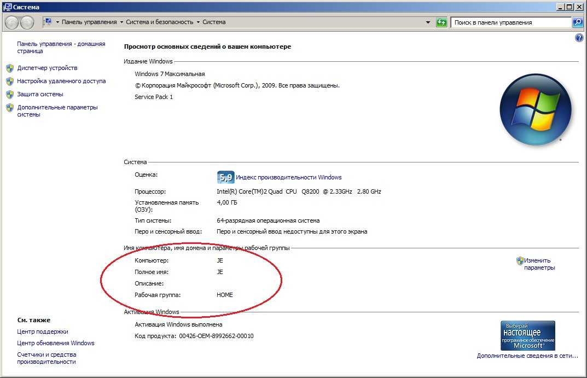587x378 pixels.
Task: Open Центр обновления Windows link
Action: click(56, 343)
